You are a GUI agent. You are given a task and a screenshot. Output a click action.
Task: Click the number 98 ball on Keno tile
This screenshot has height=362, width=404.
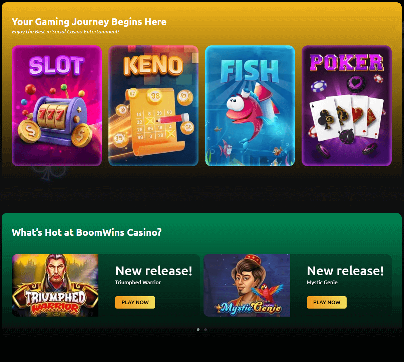155,97
